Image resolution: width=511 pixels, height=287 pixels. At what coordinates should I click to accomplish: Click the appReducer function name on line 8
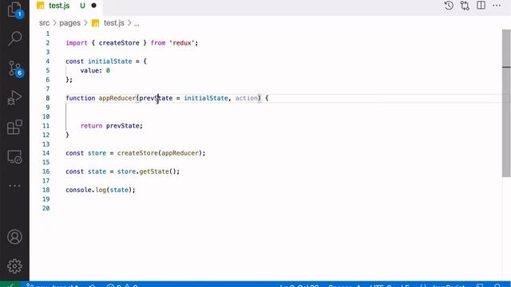[x=117, y=98]
